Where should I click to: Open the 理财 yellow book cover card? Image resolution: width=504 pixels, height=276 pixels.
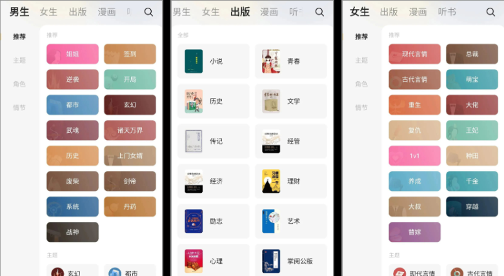point(291,181)
